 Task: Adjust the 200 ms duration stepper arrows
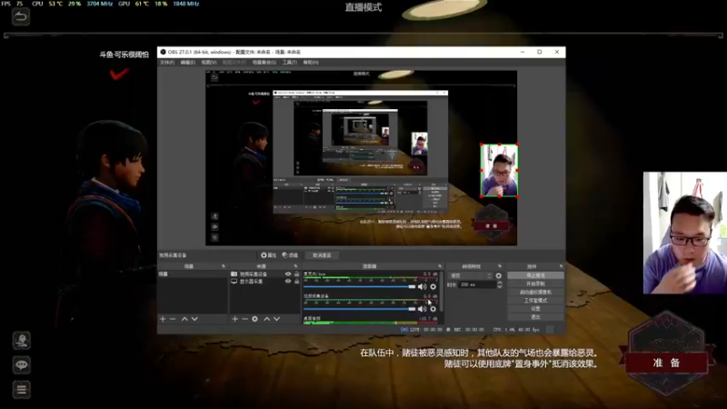[x=499, y=284]
